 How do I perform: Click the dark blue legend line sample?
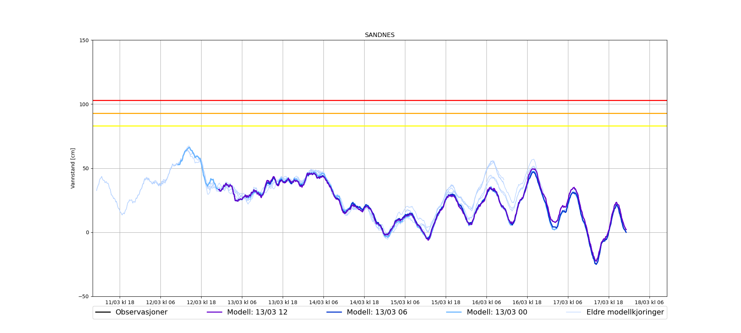point(334,312)
